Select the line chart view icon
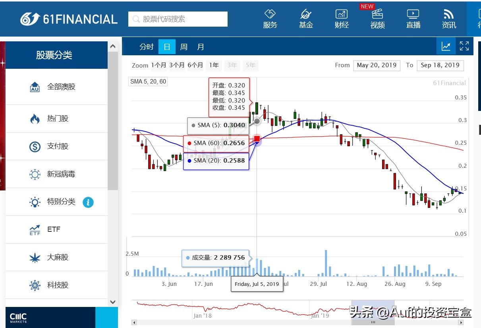 (446, 46)
